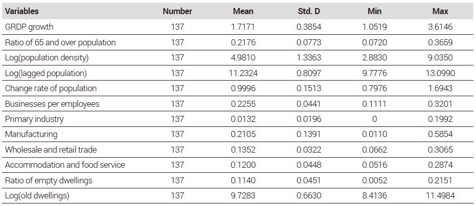Select the Max column header

440,12
